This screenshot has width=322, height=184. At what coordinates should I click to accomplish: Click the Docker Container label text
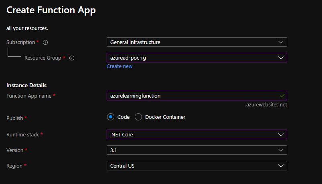click(x=165, y=117)
